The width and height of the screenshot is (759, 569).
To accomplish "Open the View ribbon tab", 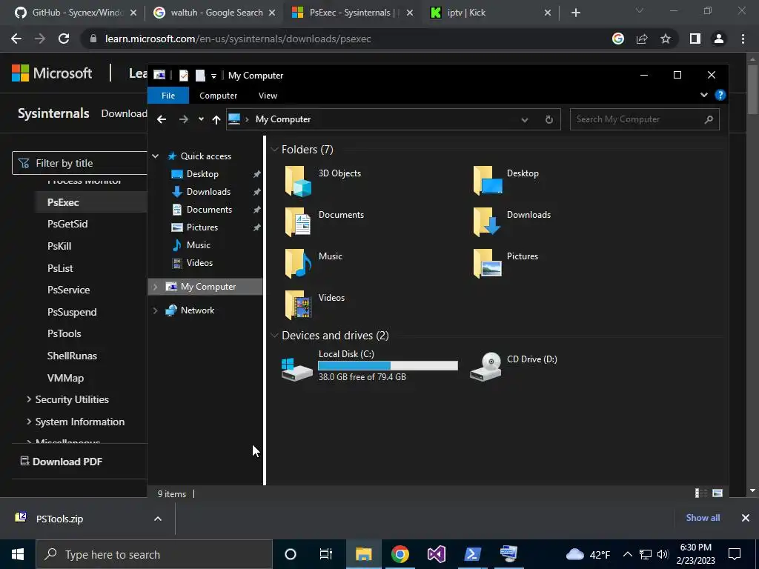I will 268,96.
